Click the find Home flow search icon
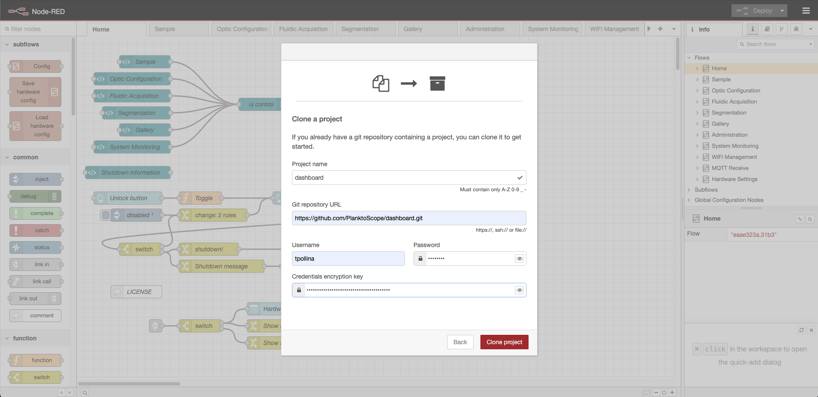The width and height of the screenshot is (818, 397). click(810, 219)
